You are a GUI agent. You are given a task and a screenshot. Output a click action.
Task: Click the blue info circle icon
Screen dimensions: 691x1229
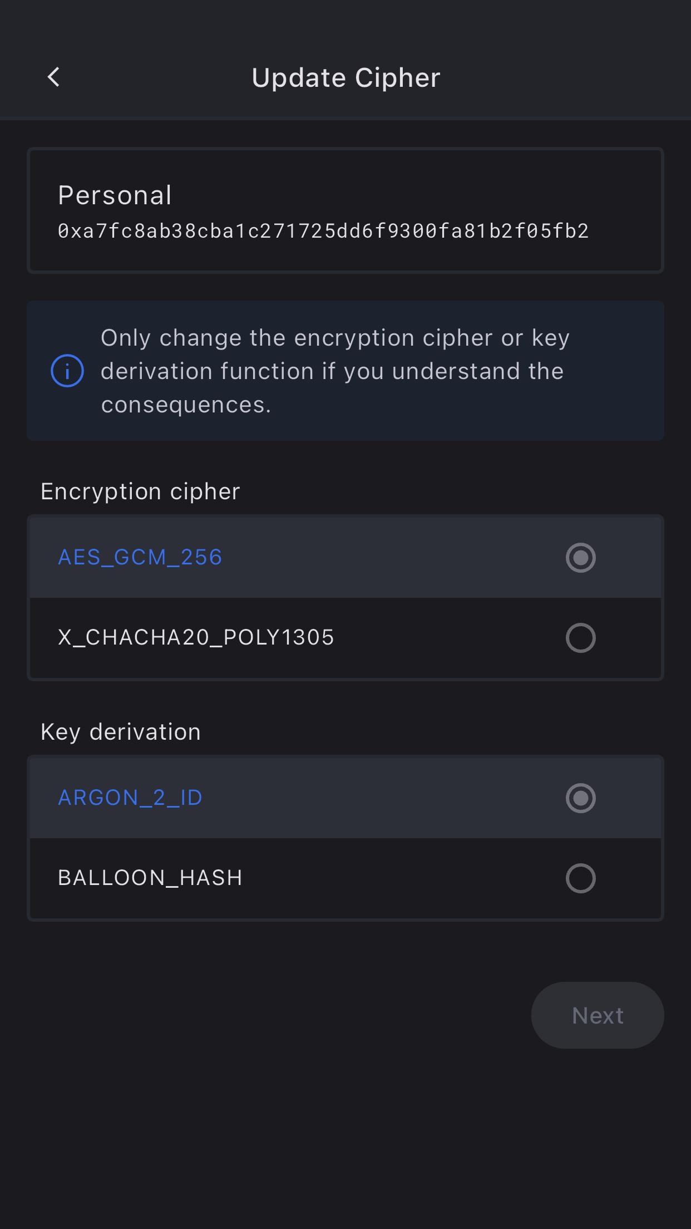click(67, 371)
